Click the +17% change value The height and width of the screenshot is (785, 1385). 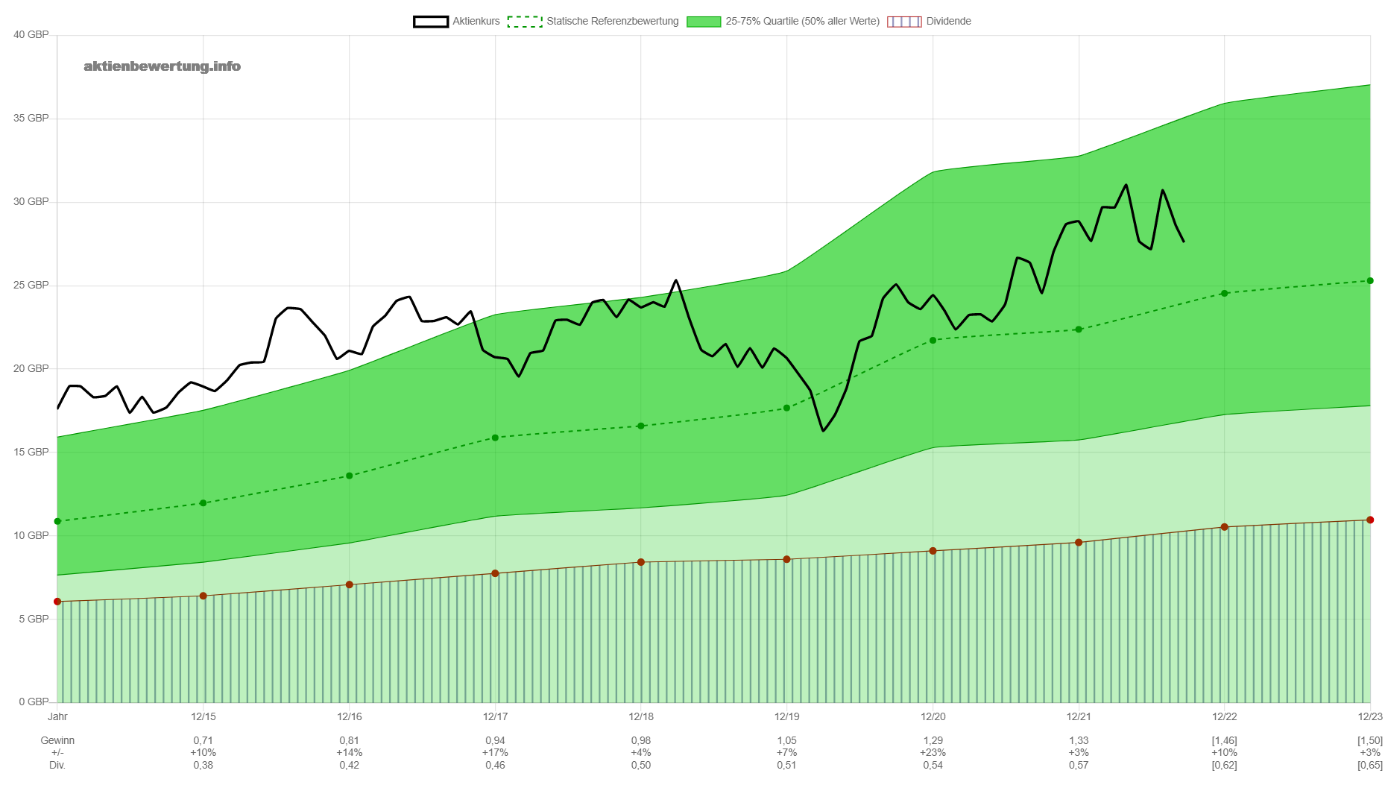(x=495, y=752)
